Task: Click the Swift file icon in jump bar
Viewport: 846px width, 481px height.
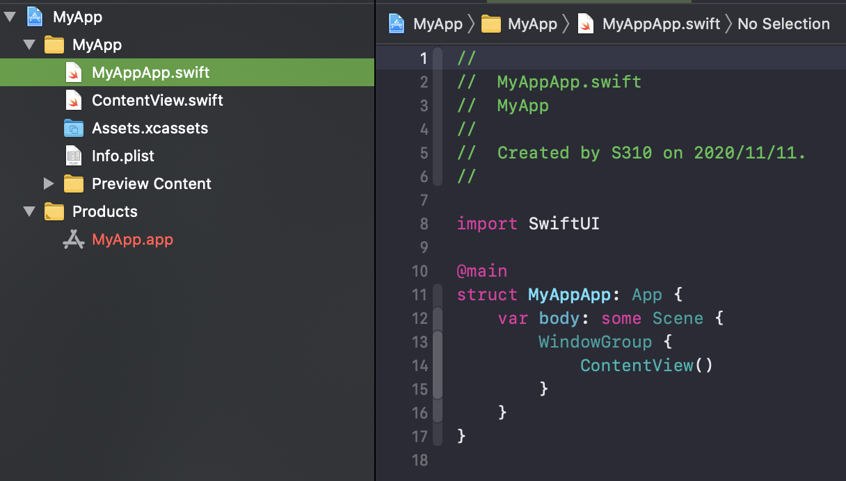Action: (586, 24)
